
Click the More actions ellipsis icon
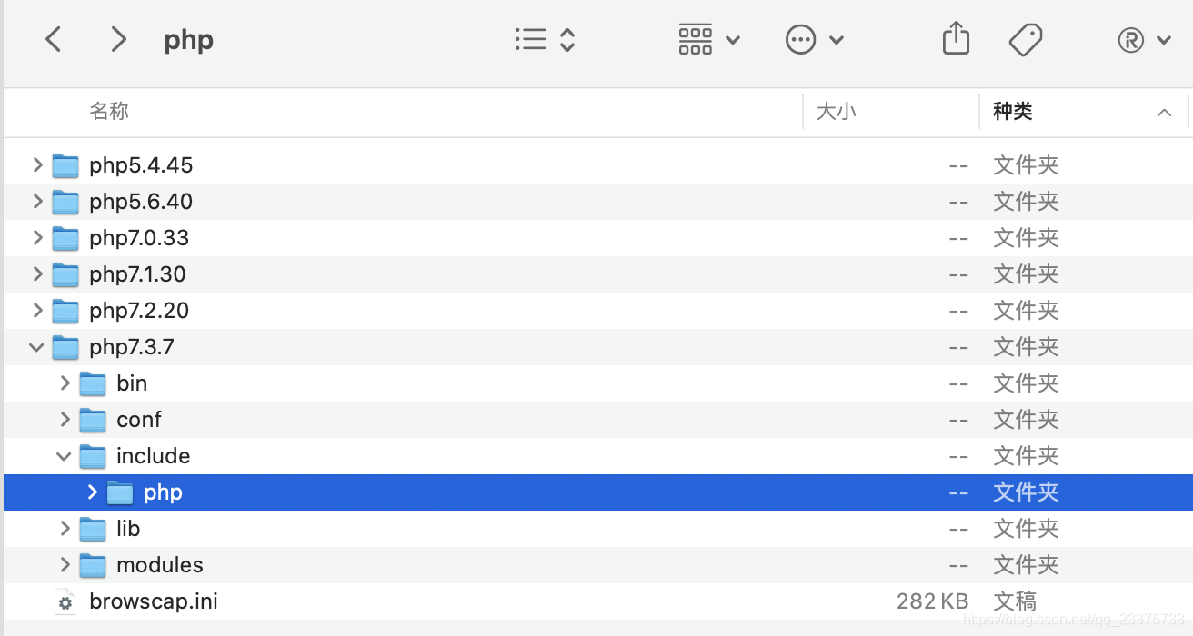click(x=800, y=39)
